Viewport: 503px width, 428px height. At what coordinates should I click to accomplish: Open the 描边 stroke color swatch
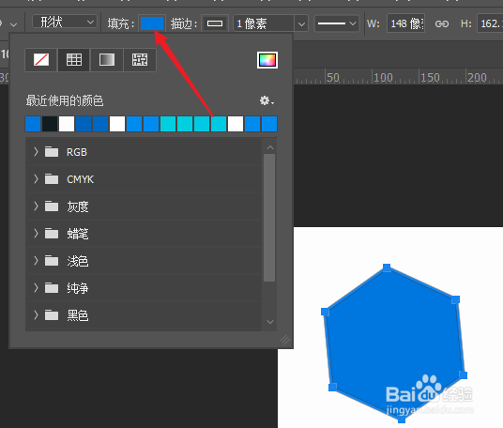(x=215, y=23)
